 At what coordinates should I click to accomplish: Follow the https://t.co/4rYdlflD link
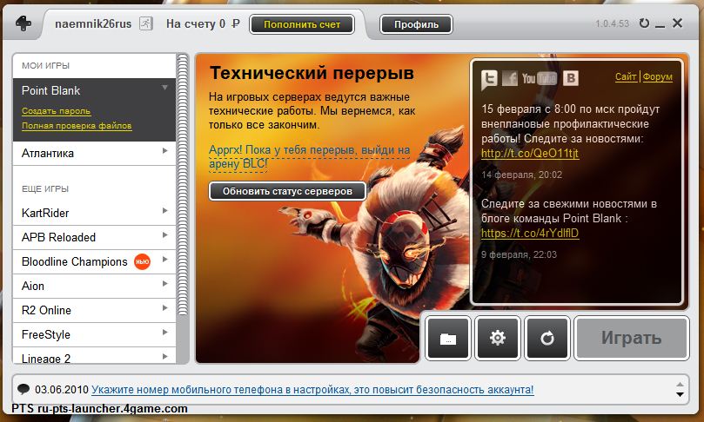(530, 233)
